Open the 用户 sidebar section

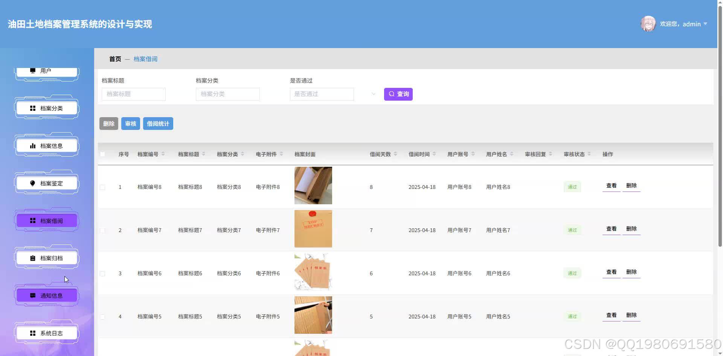[46, 70]
